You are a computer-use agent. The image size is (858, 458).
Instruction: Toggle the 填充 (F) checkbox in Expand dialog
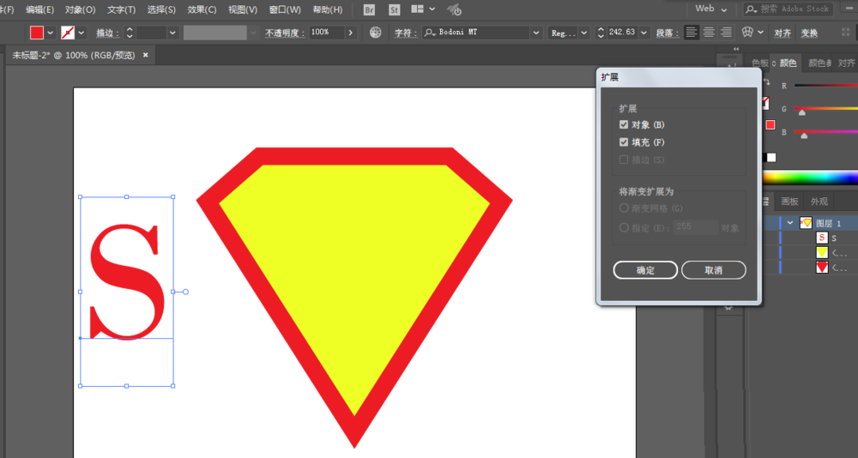624,142
